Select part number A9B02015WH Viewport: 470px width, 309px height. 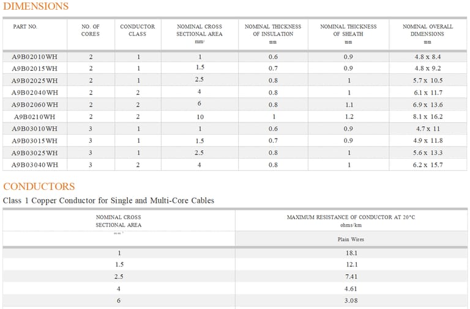(x=34, y=68)
